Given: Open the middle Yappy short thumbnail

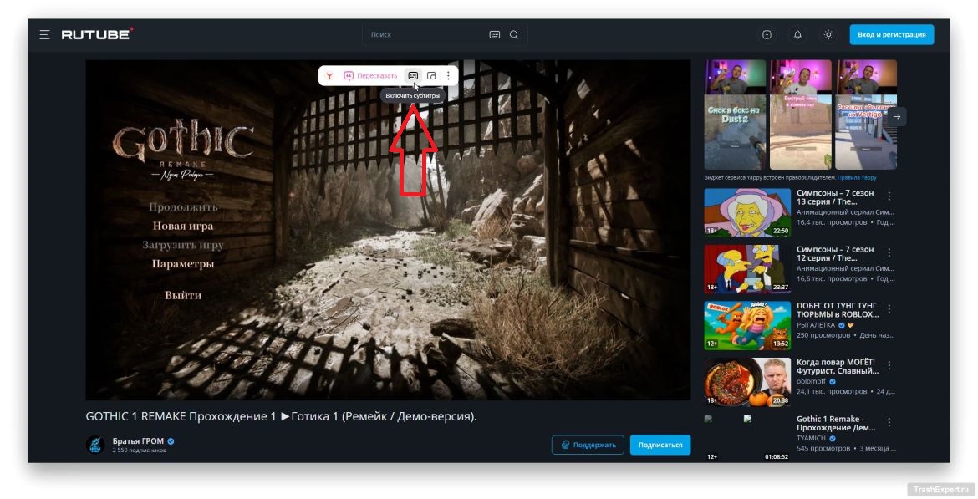Looking at the screenshot, I should point(801,115).
